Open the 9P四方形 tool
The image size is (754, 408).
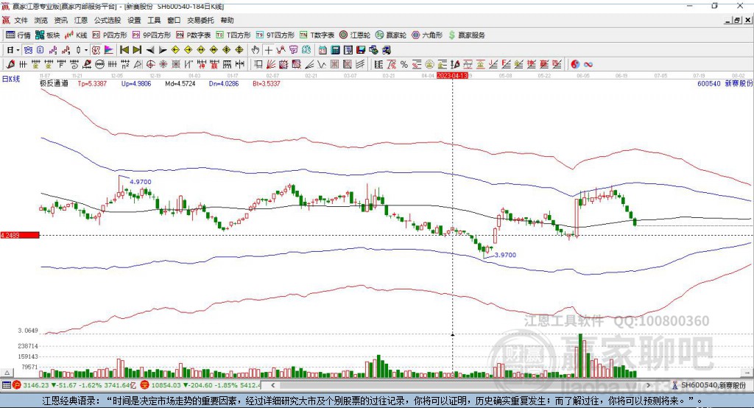tap(152, 35)
